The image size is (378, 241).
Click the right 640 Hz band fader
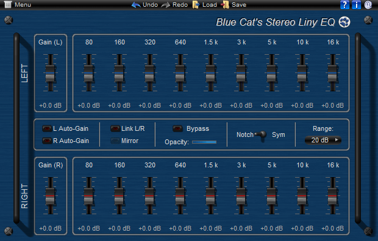pos(180,196)
